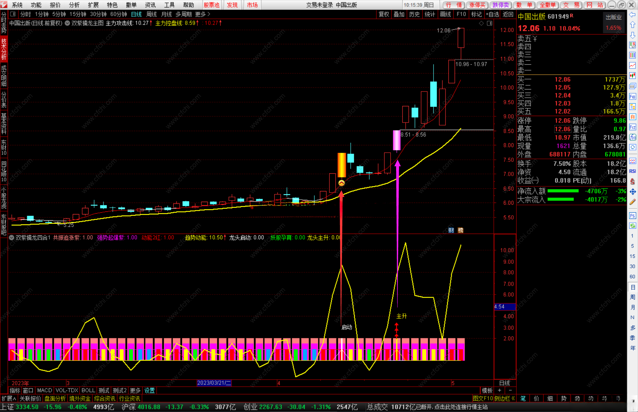The height and width of the screenshot is (412, 638).
Task: Click the 2023/03/21 date marker on timeline
Action: pyautogui.click(x=214, y=383)
